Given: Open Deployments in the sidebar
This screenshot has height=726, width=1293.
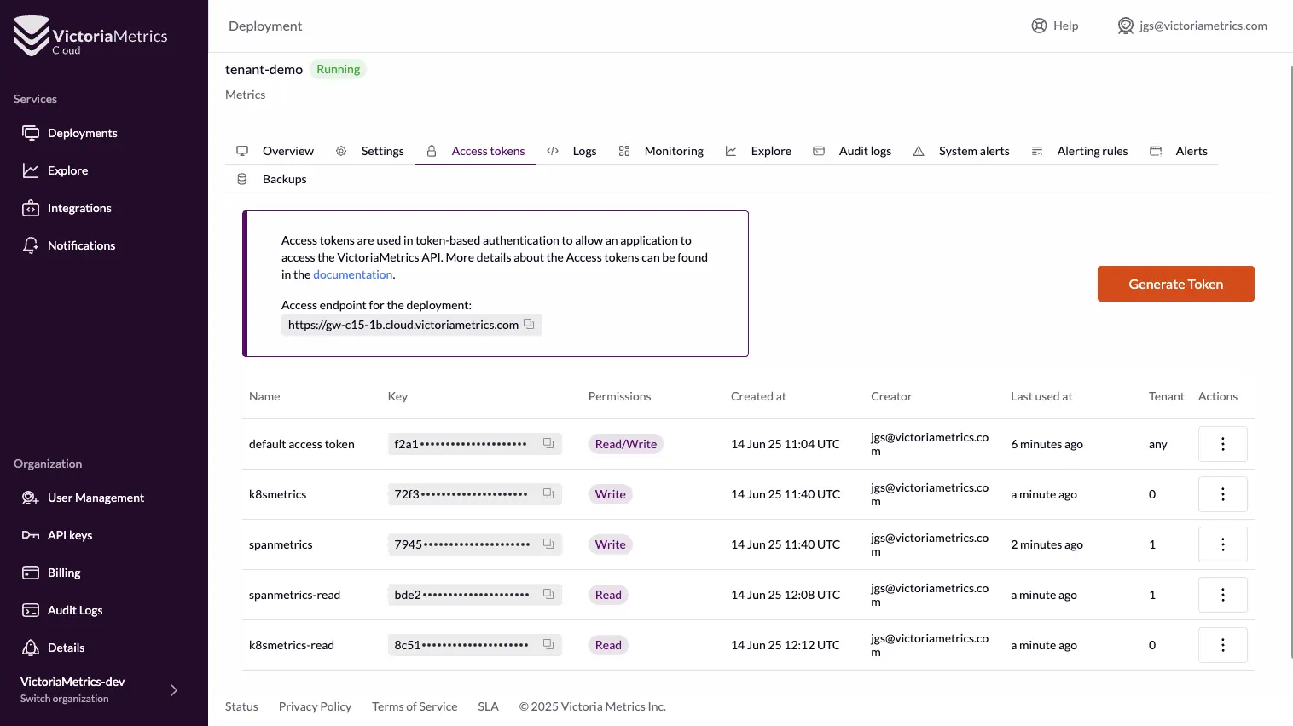Looking at the screenshot, I should tap(83, 133).
